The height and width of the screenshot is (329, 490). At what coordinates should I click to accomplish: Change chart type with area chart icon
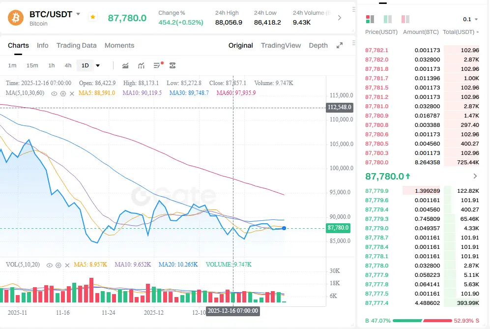pos(125,65)
